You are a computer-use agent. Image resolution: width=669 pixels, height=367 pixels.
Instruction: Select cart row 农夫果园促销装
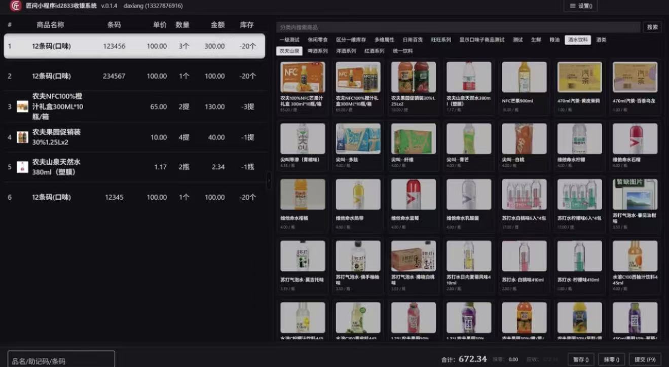click(134, 137)
